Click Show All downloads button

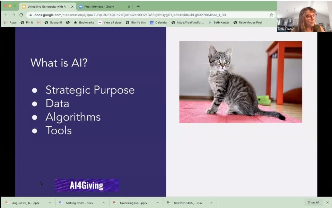click(x=313, y=202)
